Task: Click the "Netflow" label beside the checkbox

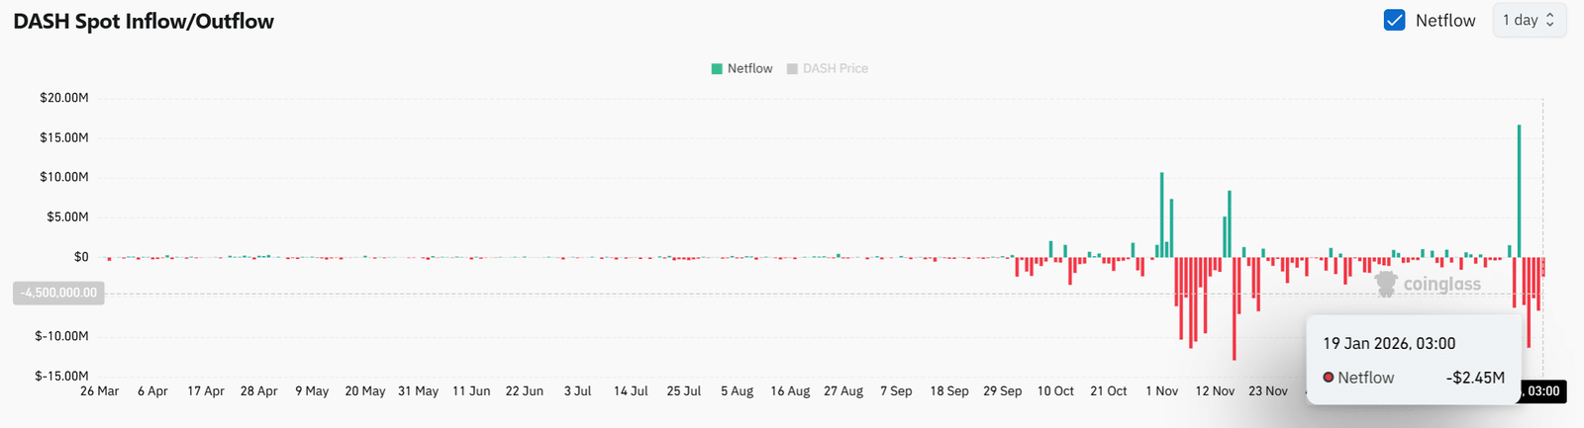Action: [x=1444, y=20]
